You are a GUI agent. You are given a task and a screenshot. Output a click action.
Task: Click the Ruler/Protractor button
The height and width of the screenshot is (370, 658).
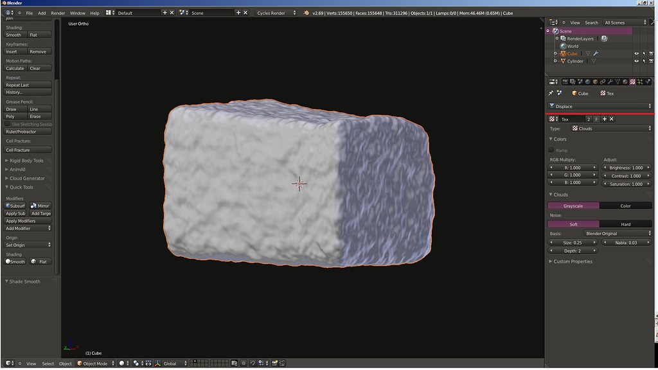pos(28,132)
